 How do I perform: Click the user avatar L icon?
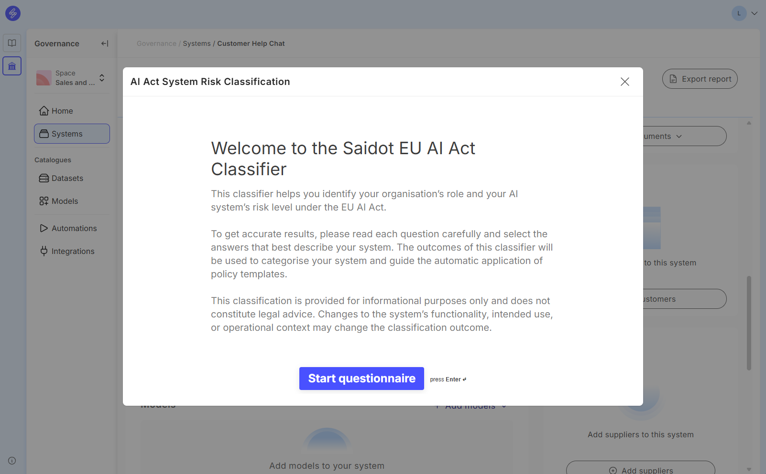[739, 13]
